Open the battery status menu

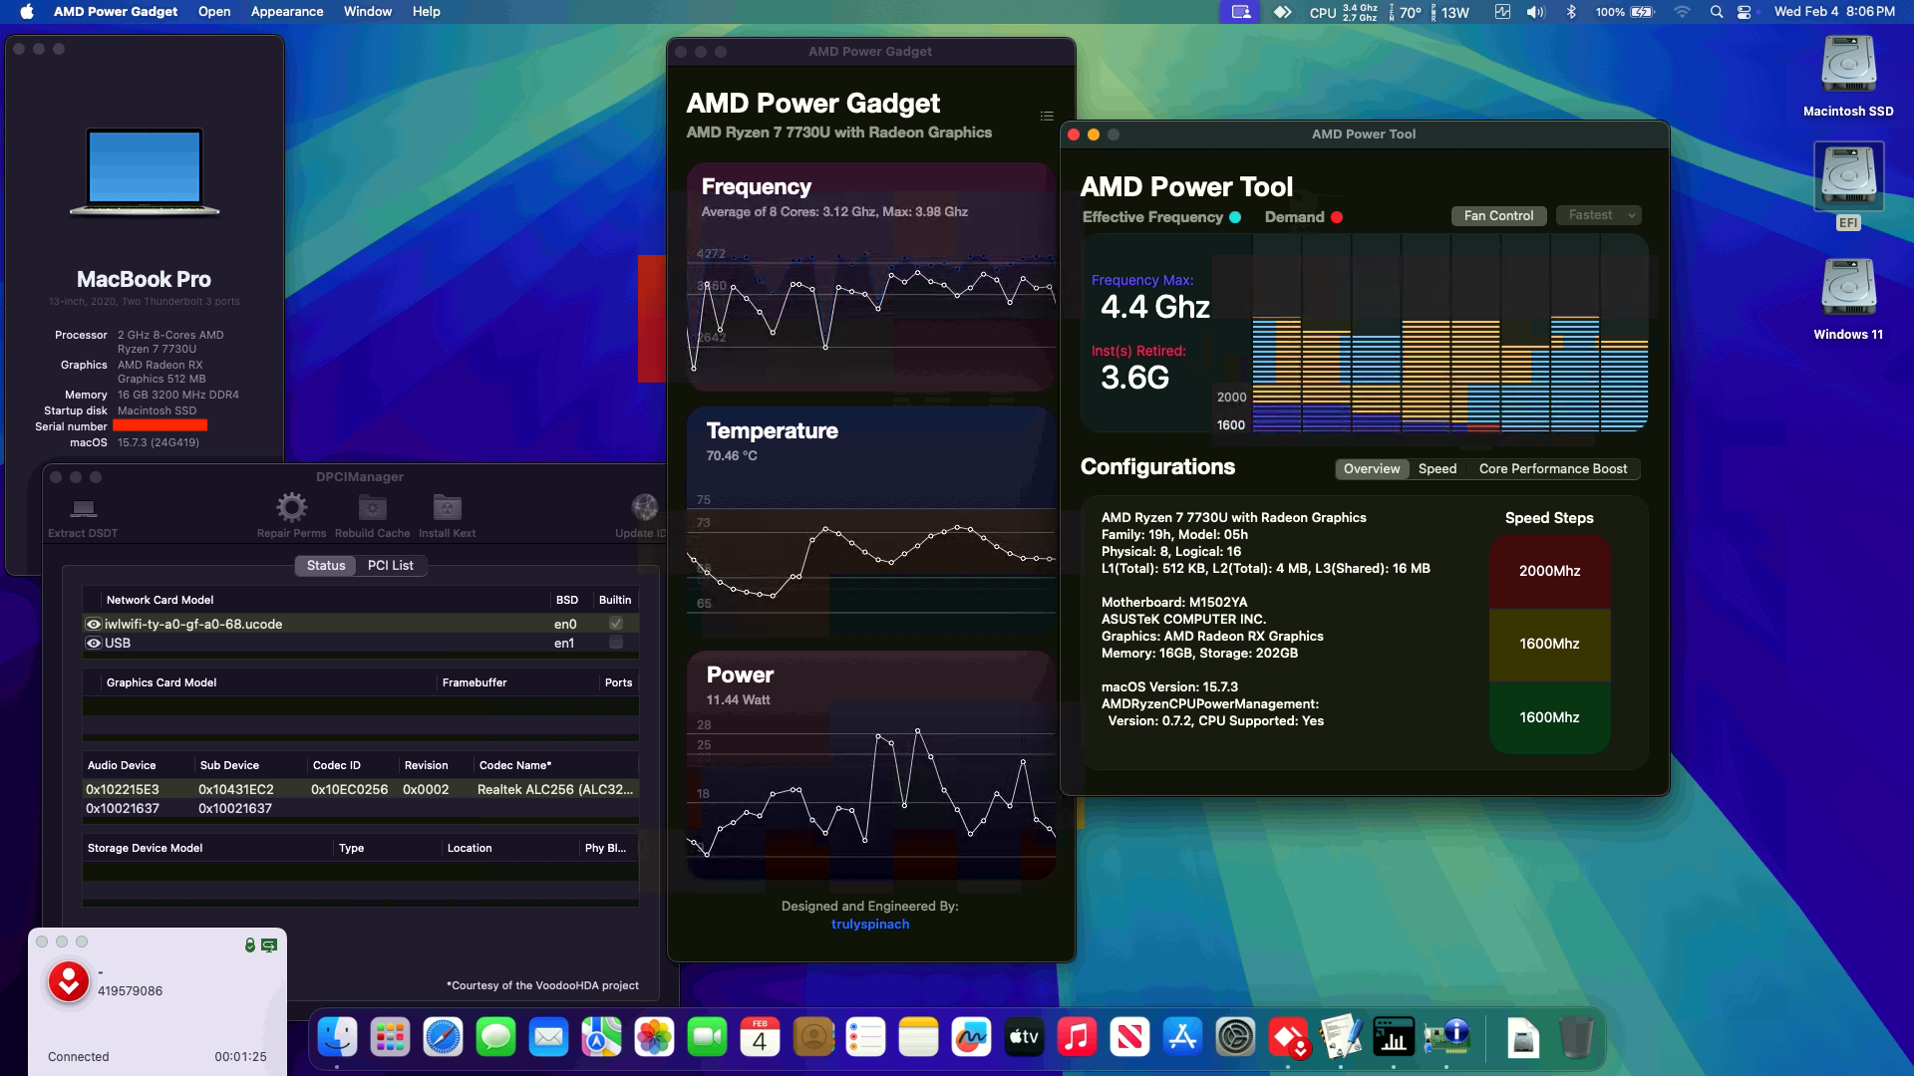point(1625,12)
